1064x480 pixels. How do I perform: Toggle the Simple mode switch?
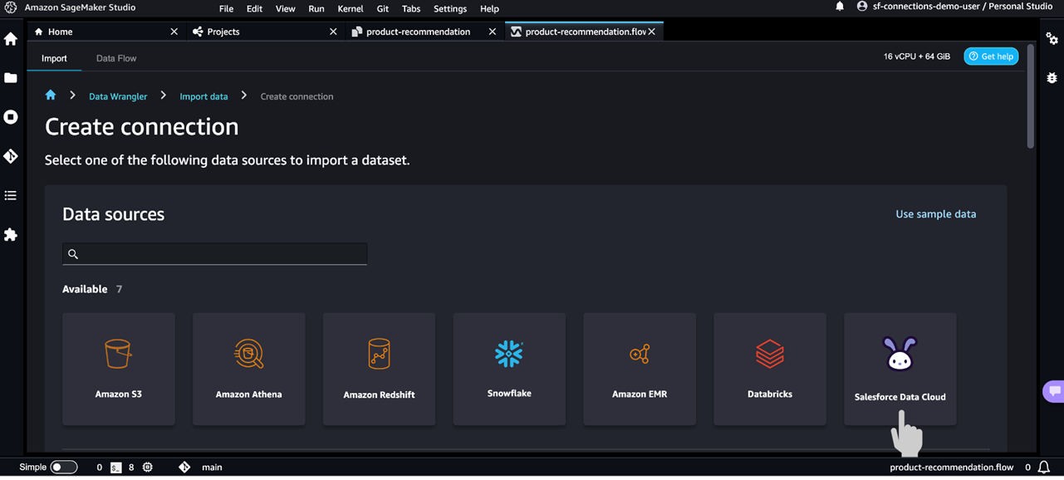[64, 467]
